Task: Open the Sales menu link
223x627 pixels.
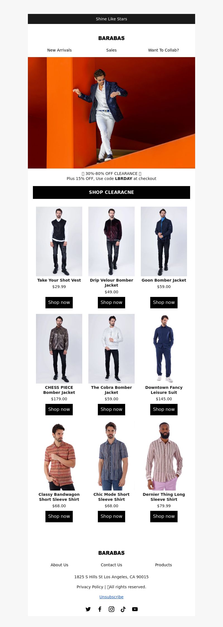Action: [x=111, y=50]
